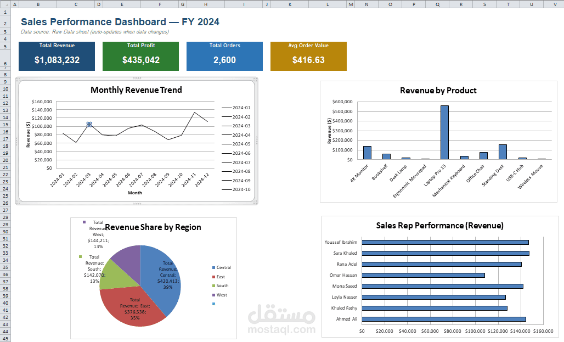
Task: Click the Central legend color swatch
Action: coord(213,267)
